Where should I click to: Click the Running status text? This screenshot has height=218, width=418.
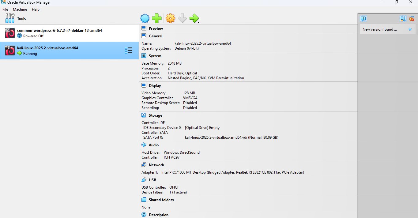click(30, 53)
